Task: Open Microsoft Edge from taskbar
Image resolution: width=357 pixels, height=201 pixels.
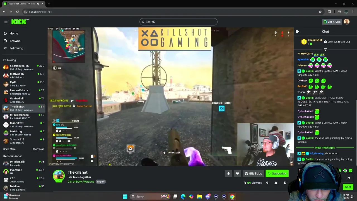Action: [x=183, y=197]
